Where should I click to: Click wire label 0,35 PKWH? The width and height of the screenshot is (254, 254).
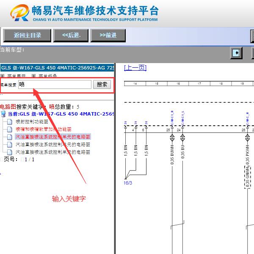[x=247, y=155]
